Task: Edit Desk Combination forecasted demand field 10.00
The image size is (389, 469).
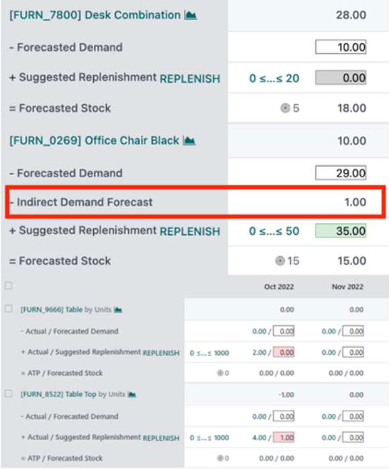Action: click(x=341, y=47)
